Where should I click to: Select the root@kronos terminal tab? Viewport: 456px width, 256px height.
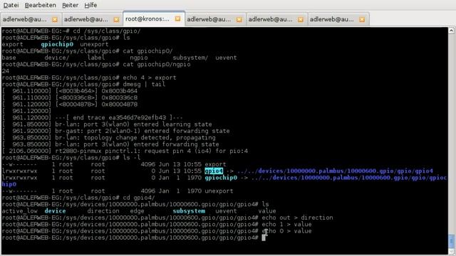(x=154, y=19)
